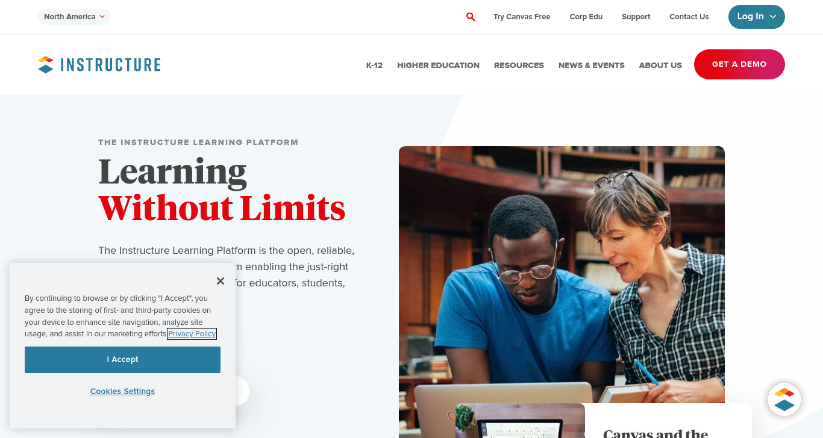Click the Instructure logo in header
Screen dimensions: 823x438
click(99, 64)
